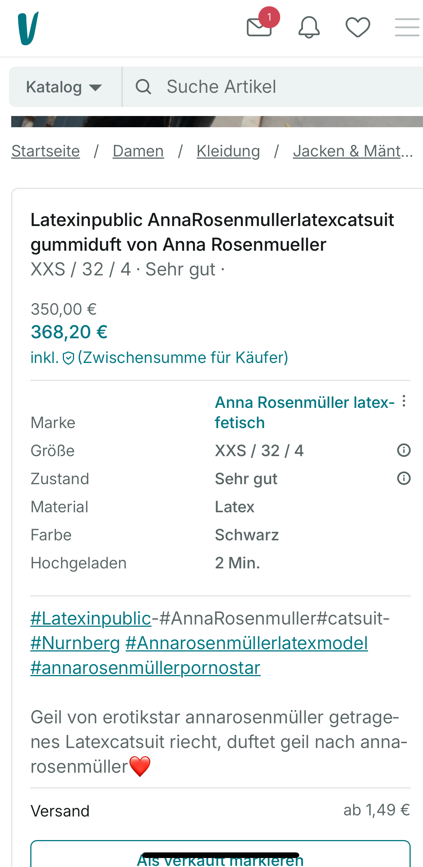Open favorites heart icon

tap(358, 27)
